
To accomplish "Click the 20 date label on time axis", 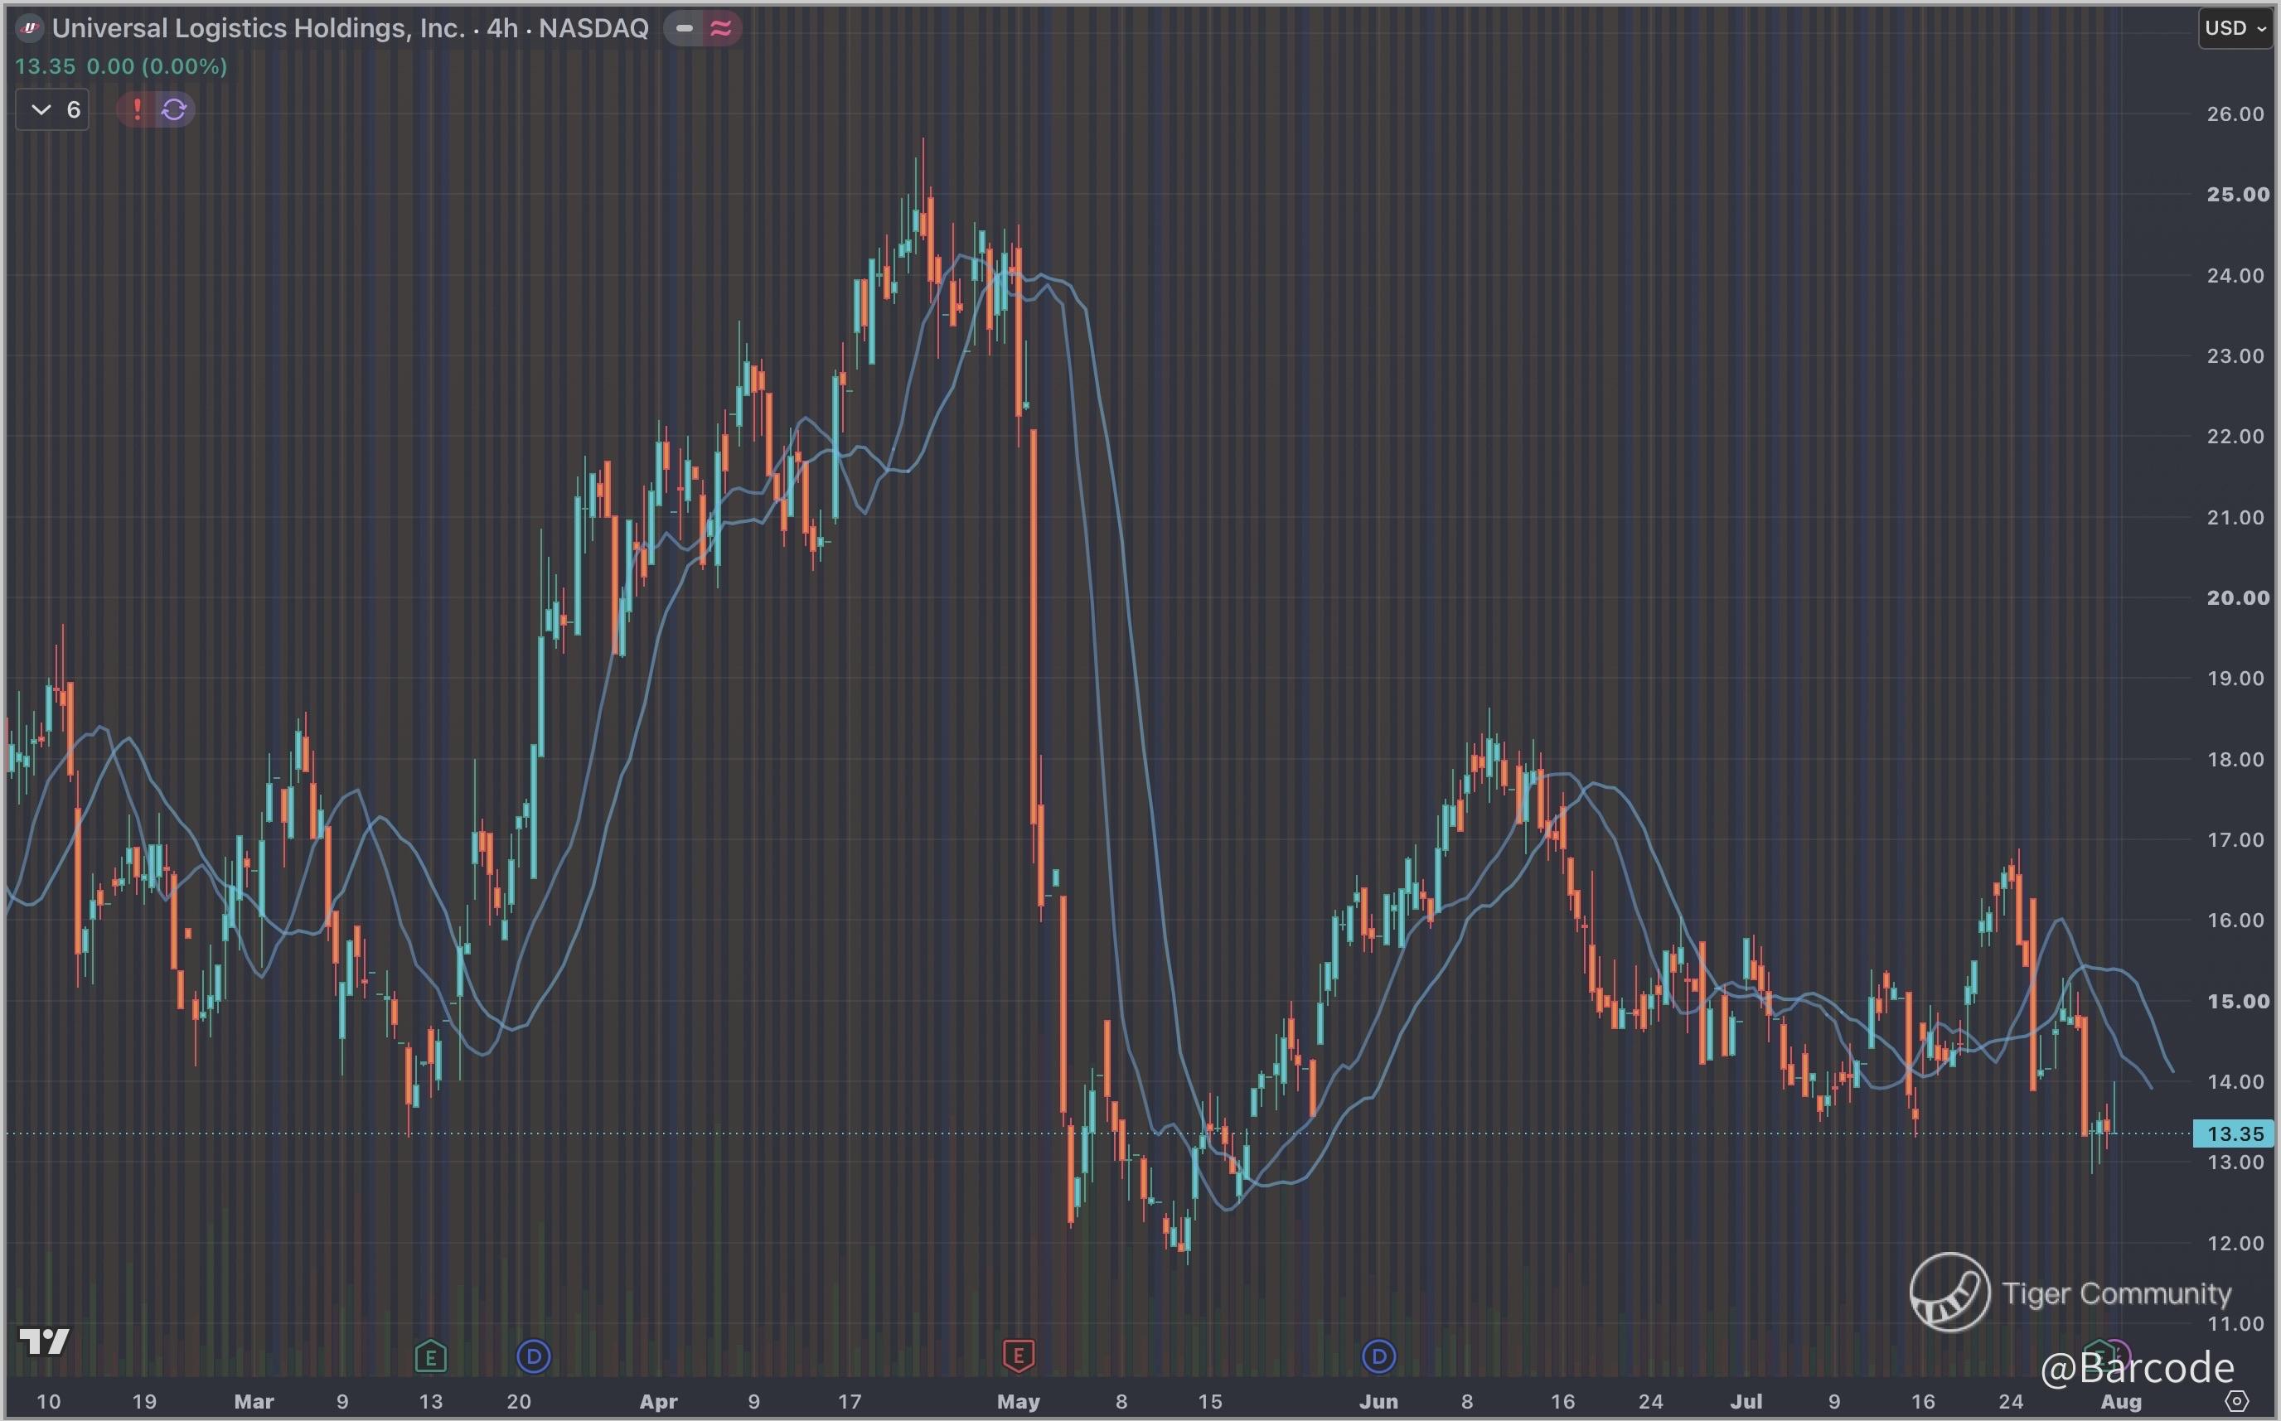I will coord(519,1402).
